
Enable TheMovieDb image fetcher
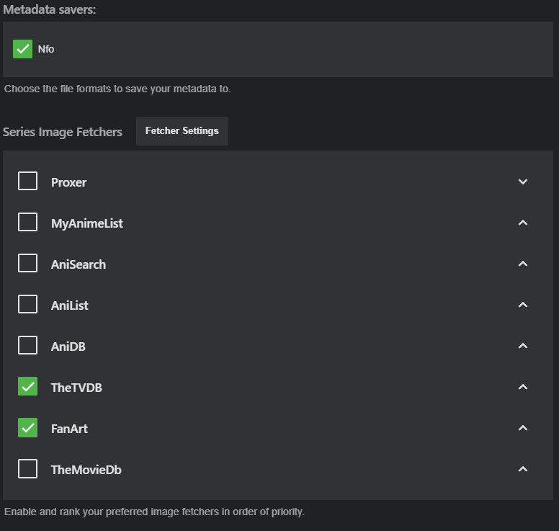[x=27, y=469]
